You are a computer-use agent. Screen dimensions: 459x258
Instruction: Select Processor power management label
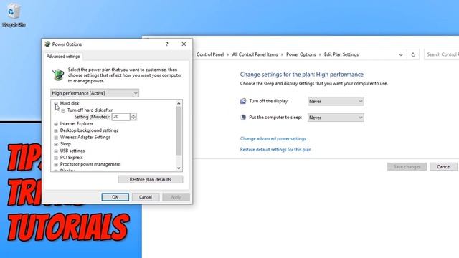click(x=90, y=164)
